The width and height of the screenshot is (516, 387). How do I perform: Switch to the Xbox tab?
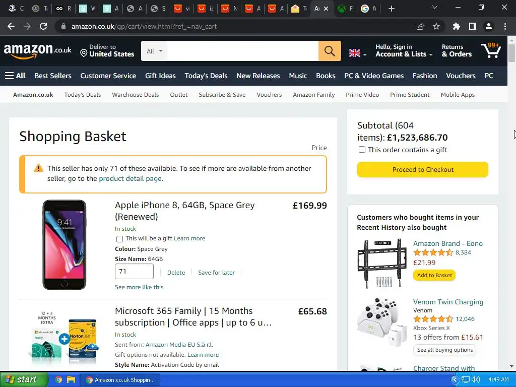pos(346,9)
